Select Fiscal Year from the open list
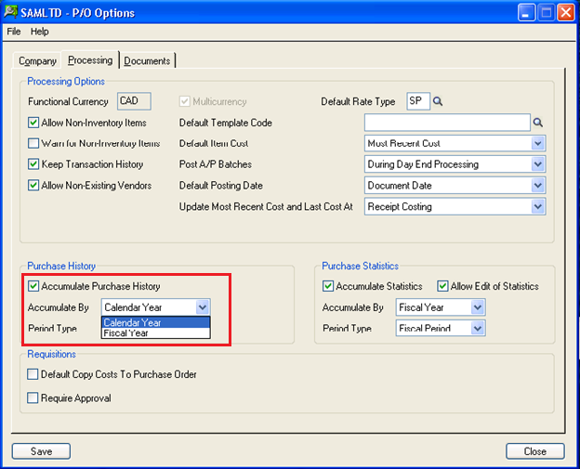The image size is (580, 469). tap(126, 332)
